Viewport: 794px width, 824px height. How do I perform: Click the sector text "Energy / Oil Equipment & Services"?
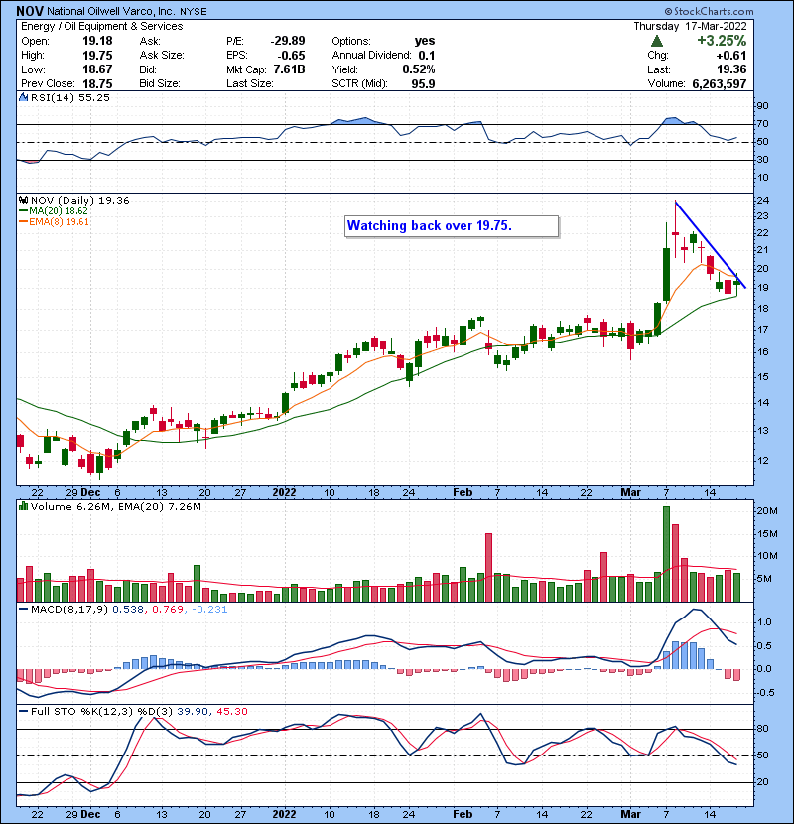(102, 26)
